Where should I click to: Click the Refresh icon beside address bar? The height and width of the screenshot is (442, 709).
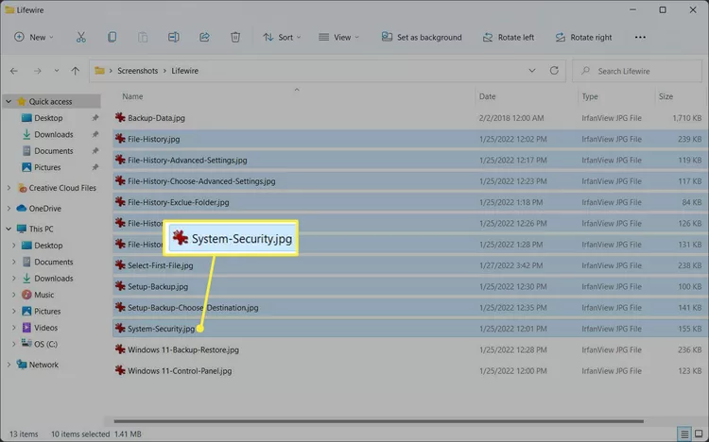pyautogui.click(x=555, y=71)
